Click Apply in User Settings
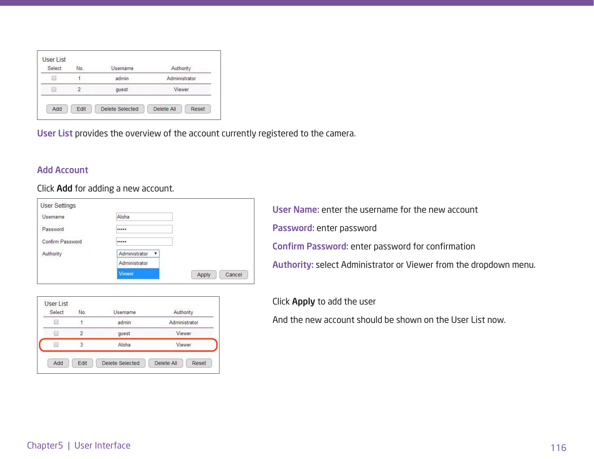 point(204,275)
